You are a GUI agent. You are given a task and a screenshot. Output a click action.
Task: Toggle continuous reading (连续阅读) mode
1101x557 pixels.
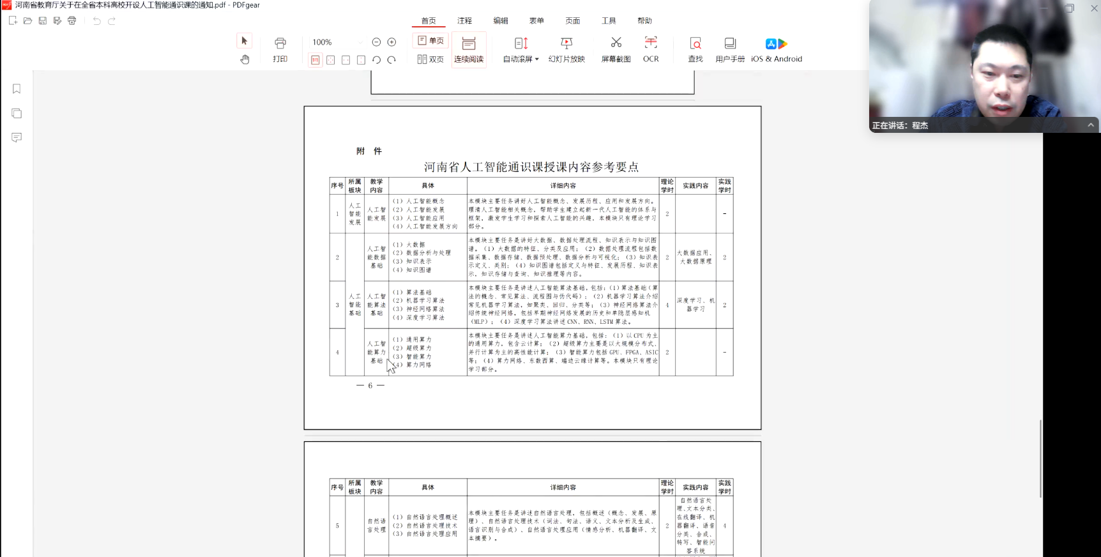(469, 49)
